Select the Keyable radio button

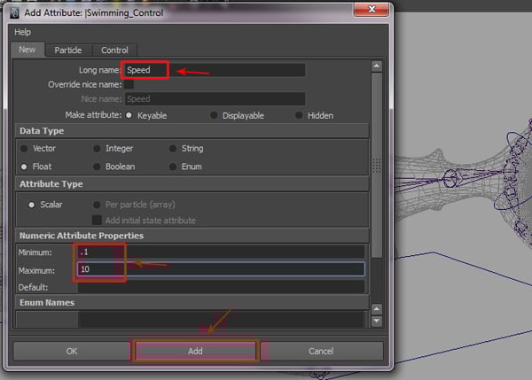click(129, 115)
